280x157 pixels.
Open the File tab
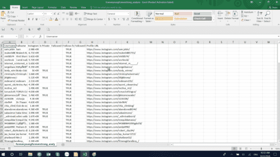point(4,8)
